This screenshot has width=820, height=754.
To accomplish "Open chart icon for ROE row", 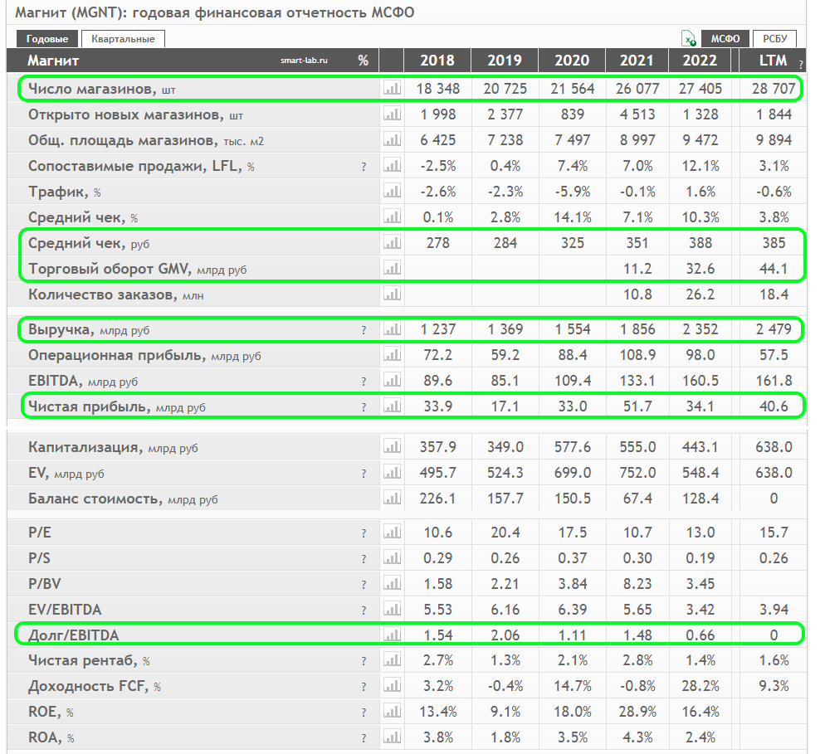I will click(x=392, y=711).
